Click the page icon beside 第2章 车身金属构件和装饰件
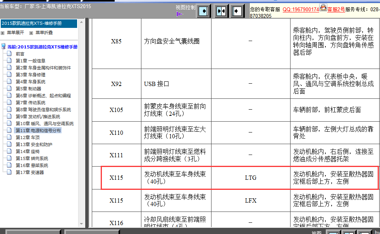 (x=9, y=67)
